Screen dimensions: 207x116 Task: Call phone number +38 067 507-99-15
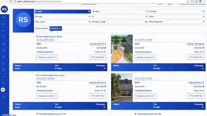tap(97, 82)
